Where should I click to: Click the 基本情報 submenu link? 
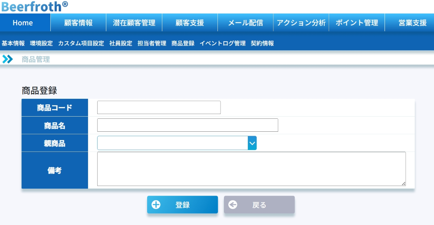click(x=13, y=43)
